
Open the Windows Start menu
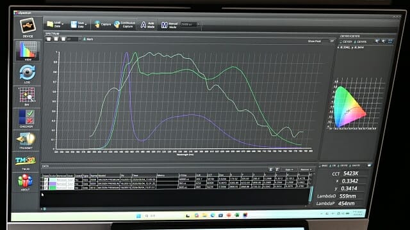click(x=138, y=216)
